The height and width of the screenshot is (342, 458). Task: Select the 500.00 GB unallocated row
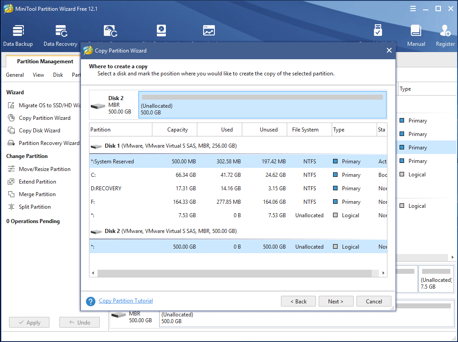[x=238, y=246]
